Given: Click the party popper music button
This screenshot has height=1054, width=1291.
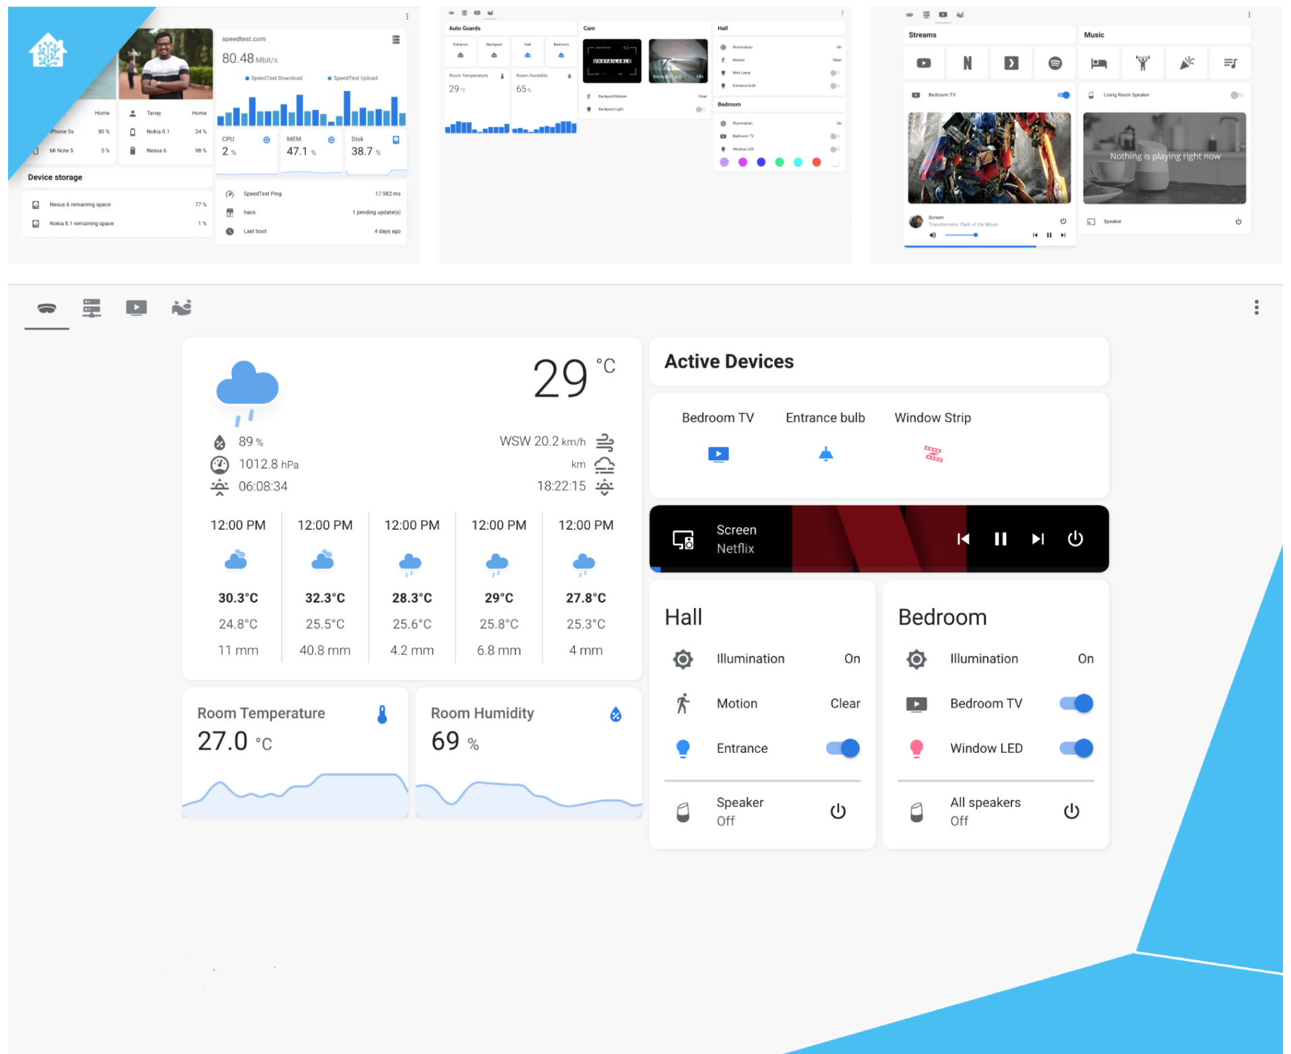Looking at the screenshot, I should (1187, 63).
